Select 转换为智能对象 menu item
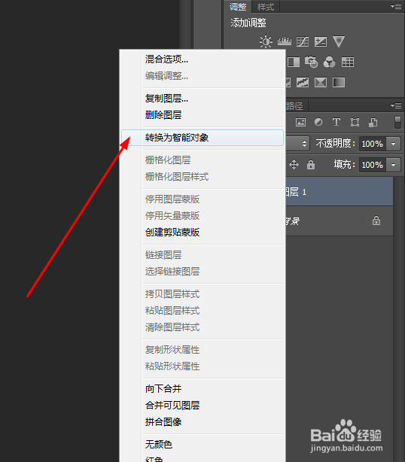Image resolution: width=405 pixels, height=462 pixels. point(202,138)
